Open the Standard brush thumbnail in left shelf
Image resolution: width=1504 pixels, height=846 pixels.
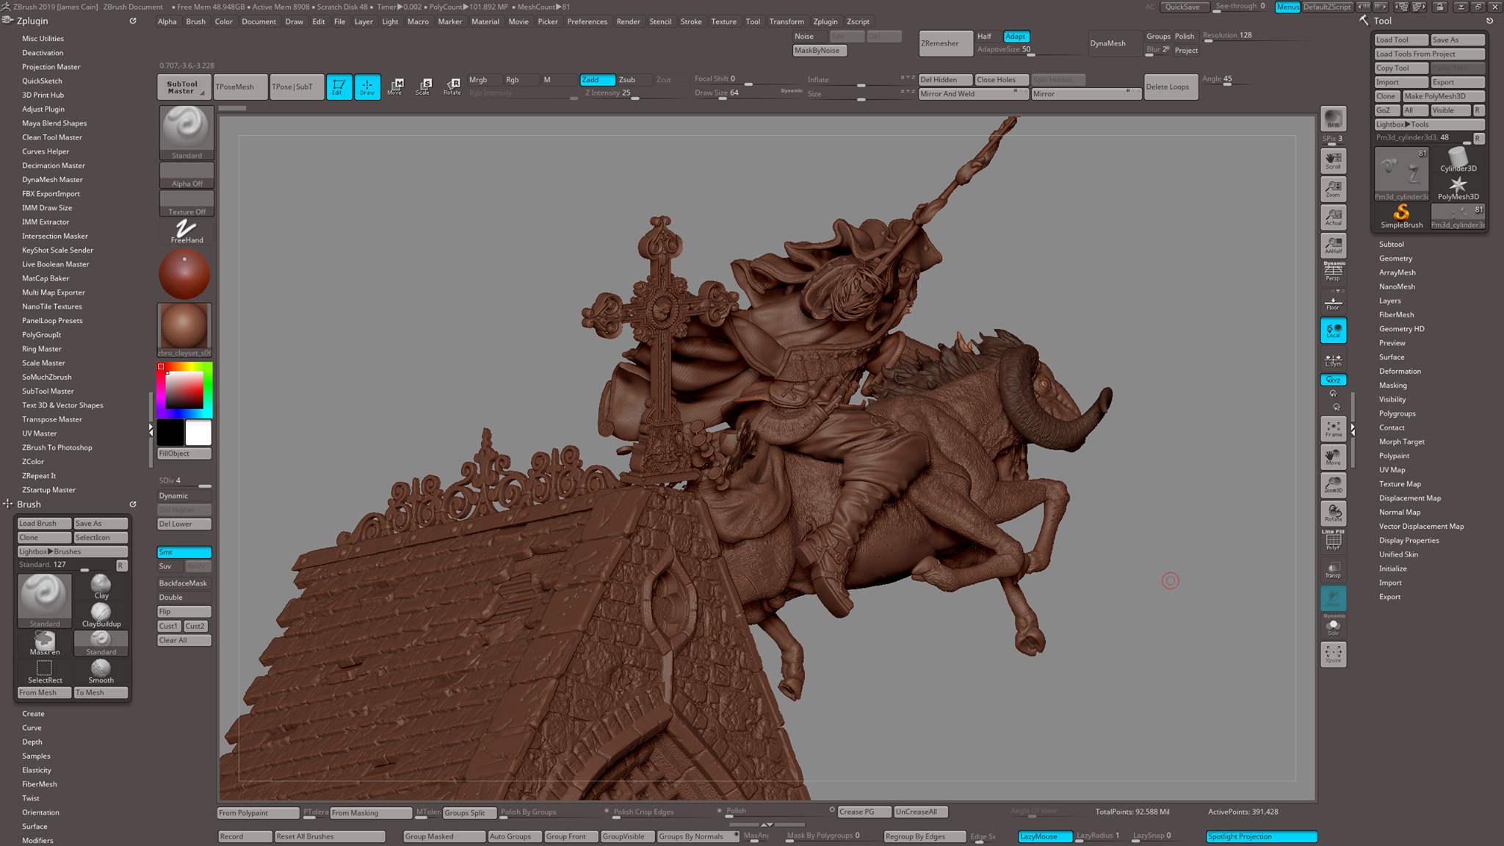(187, 133)
